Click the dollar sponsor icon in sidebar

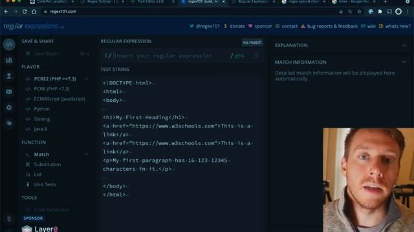tap(9, 219)
